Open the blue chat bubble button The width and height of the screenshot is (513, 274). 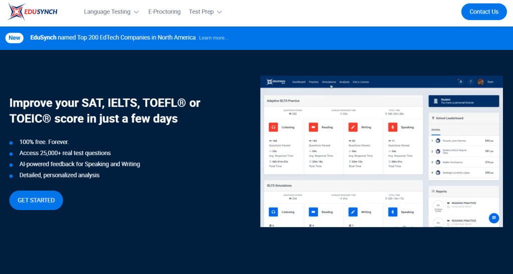(x=493, y=218)
